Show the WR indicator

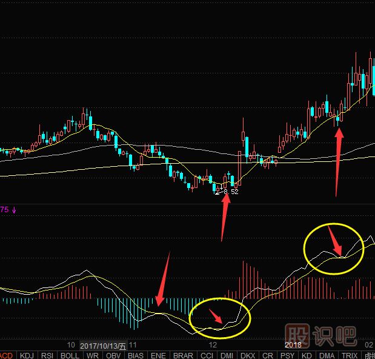click(93, 355)
